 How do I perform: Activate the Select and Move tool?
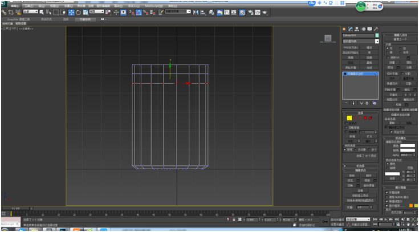click(x=71, y=12)
